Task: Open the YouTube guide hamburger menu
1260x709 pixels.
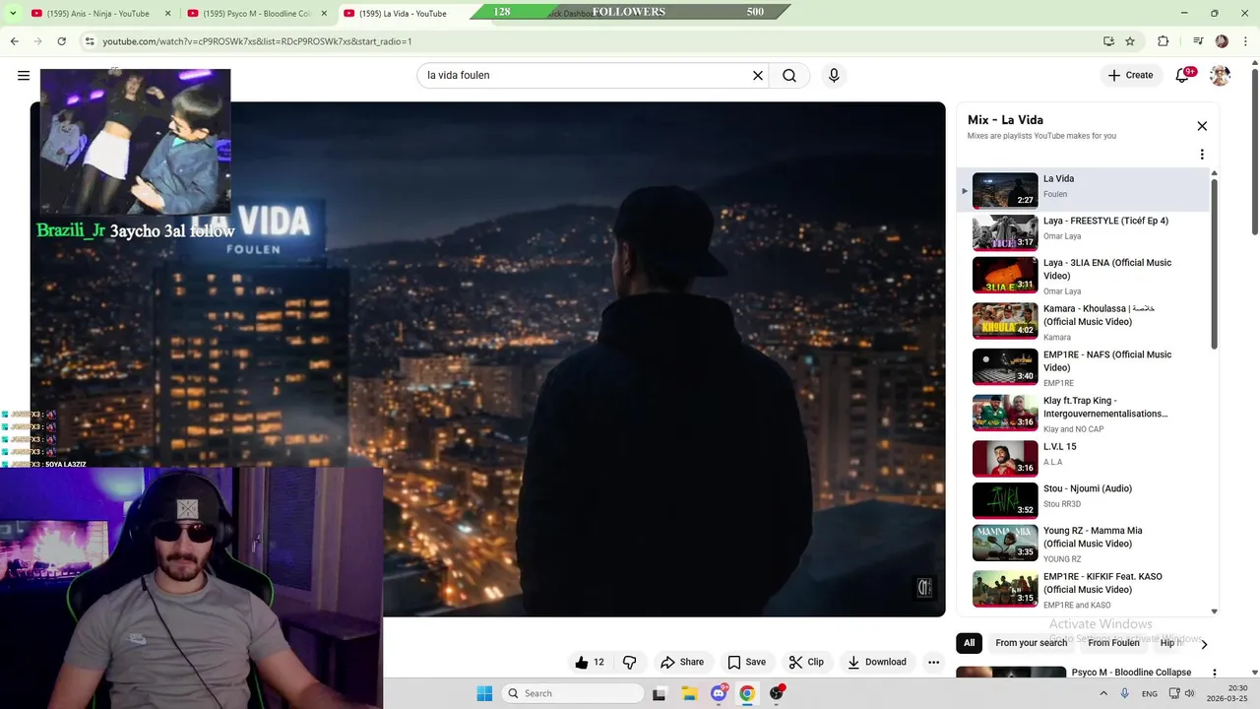Action: click(24, 75)
